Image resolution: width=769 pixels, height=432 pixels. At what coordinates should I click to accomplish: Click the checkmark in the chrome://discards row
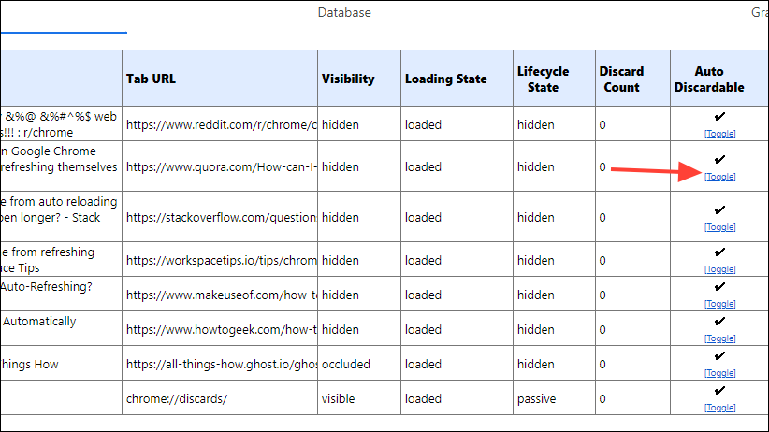[719, 391]
